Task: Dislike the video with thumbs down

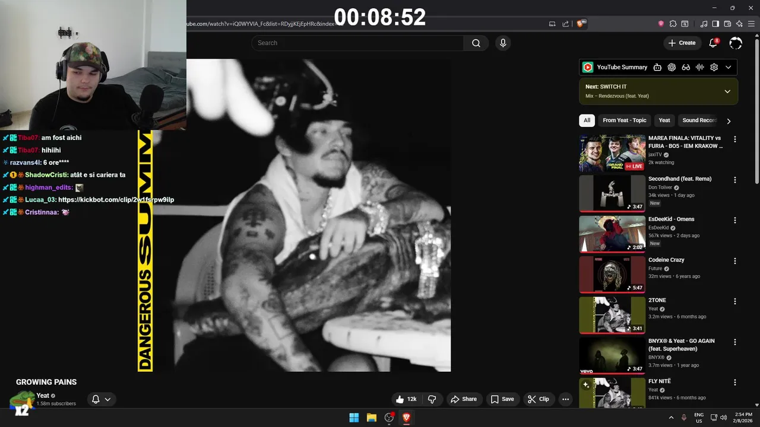Action: pos(432,399)
